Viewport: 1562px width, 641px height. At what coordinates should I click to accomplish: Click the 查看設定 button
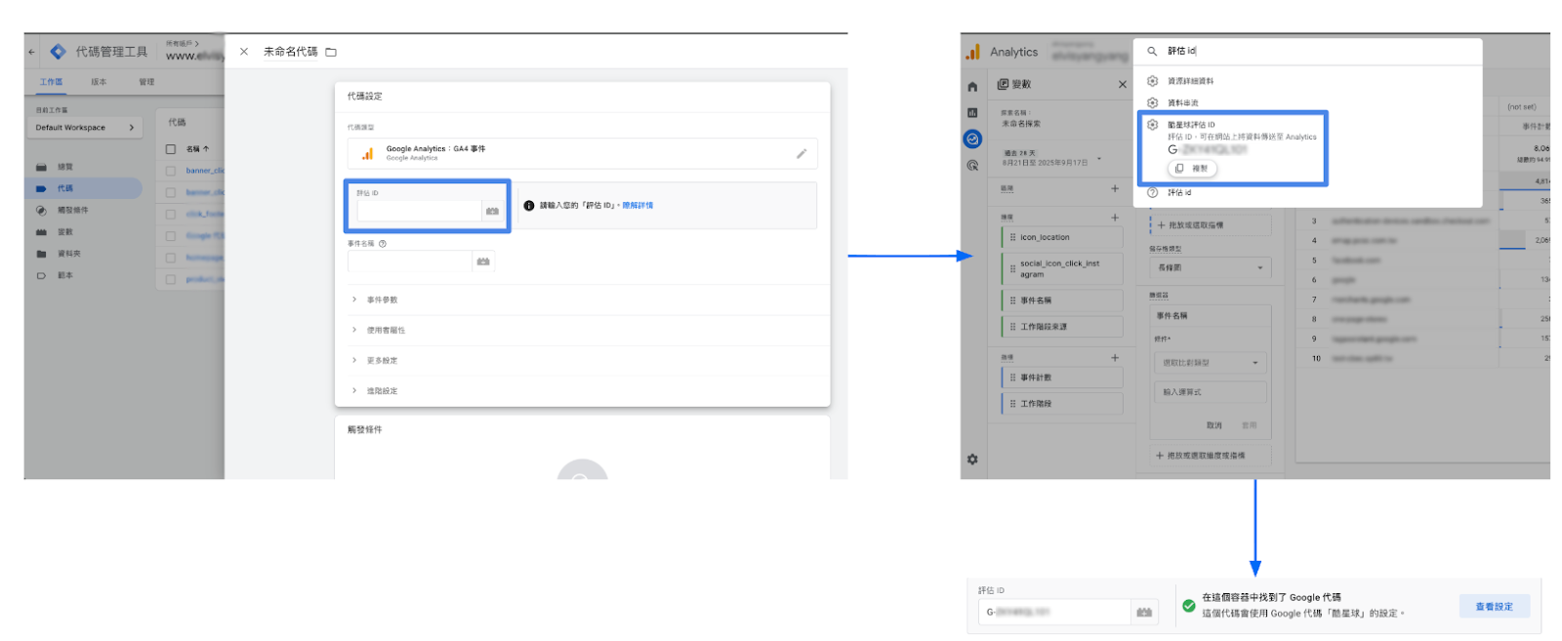coord(1494,607)
